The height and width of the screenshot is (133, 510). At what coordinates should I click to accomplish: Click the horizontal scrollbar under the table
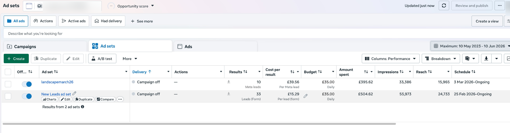[x=199, y=124]
